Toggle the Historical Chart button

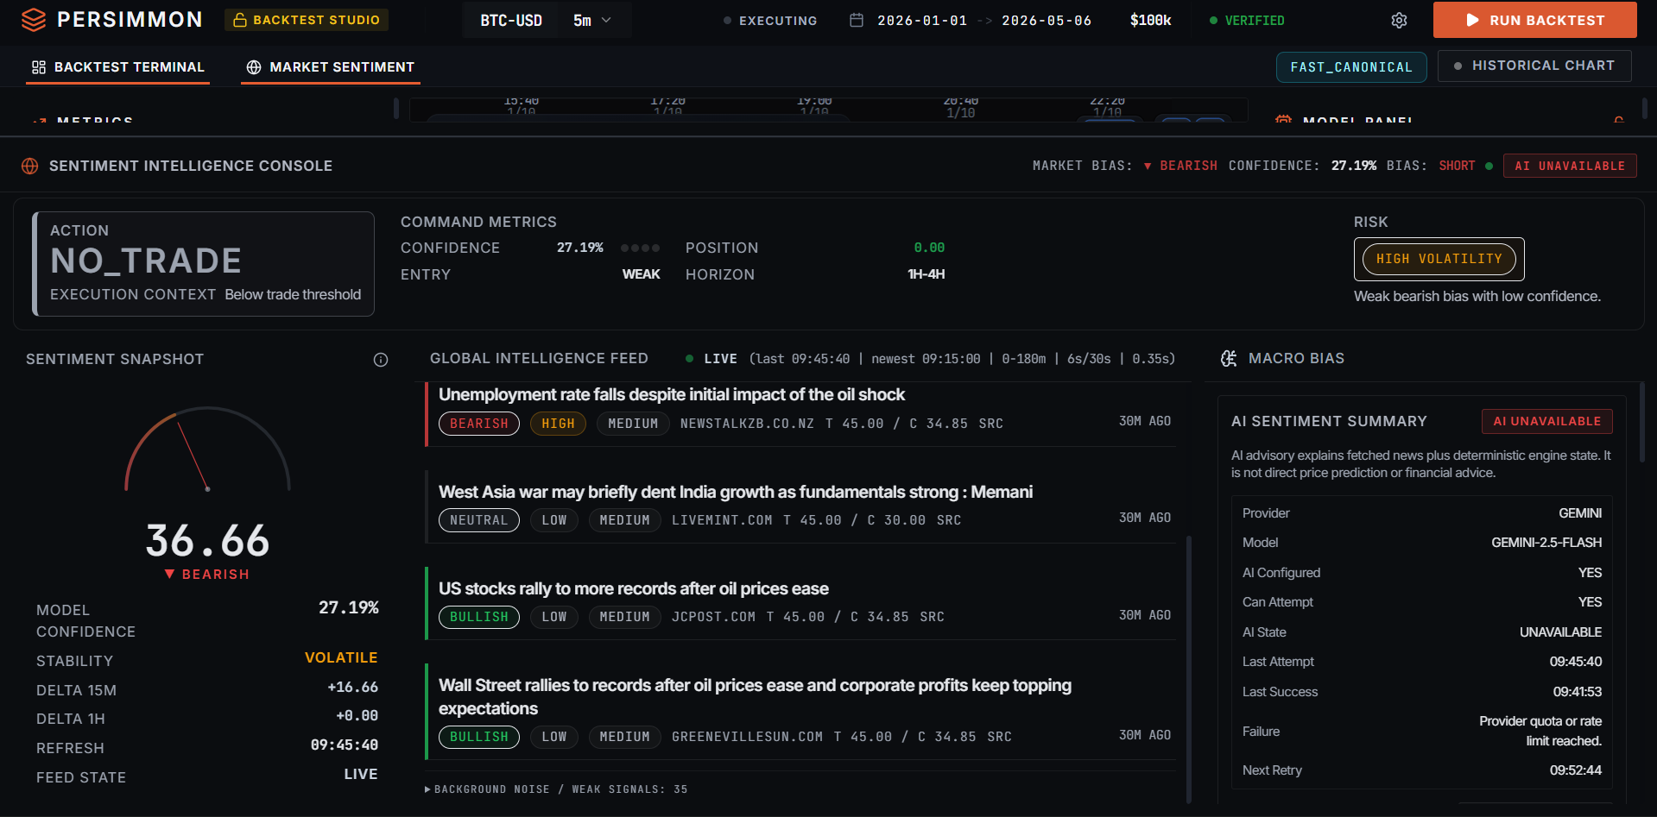(1534, 66)
